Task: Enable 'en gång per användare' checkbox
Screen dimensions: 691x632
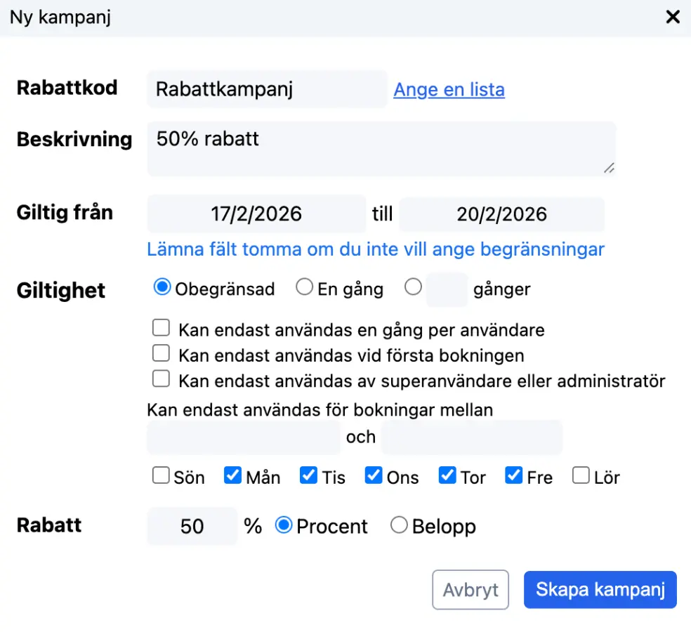Action: click(162, 328)
